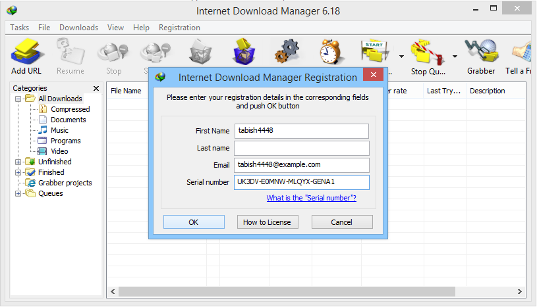537x307 pixels.
Task: Open Options gears icon
Action: pyautogui.click(x=287, y=51)
